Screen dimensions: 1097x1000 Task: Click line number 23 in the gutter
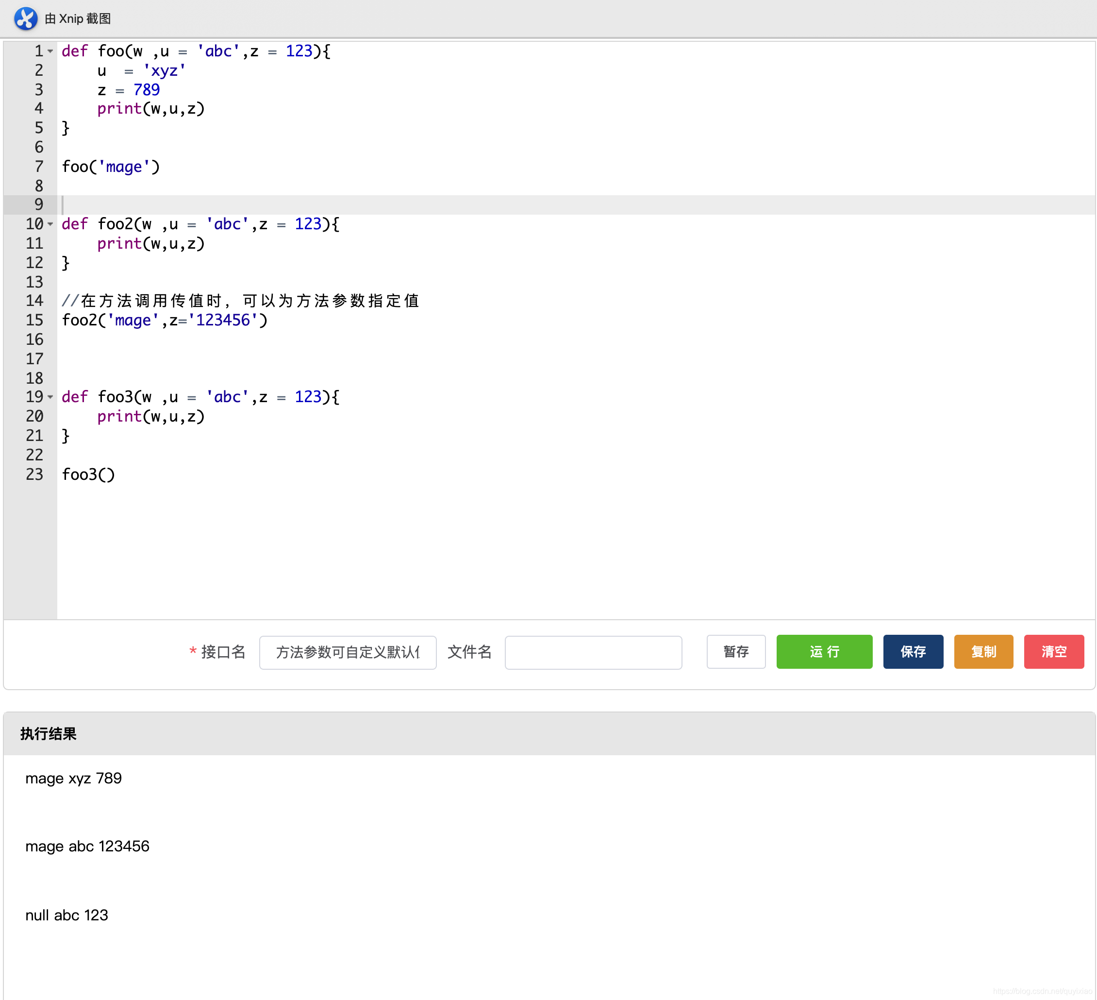(x=34, y=474)
